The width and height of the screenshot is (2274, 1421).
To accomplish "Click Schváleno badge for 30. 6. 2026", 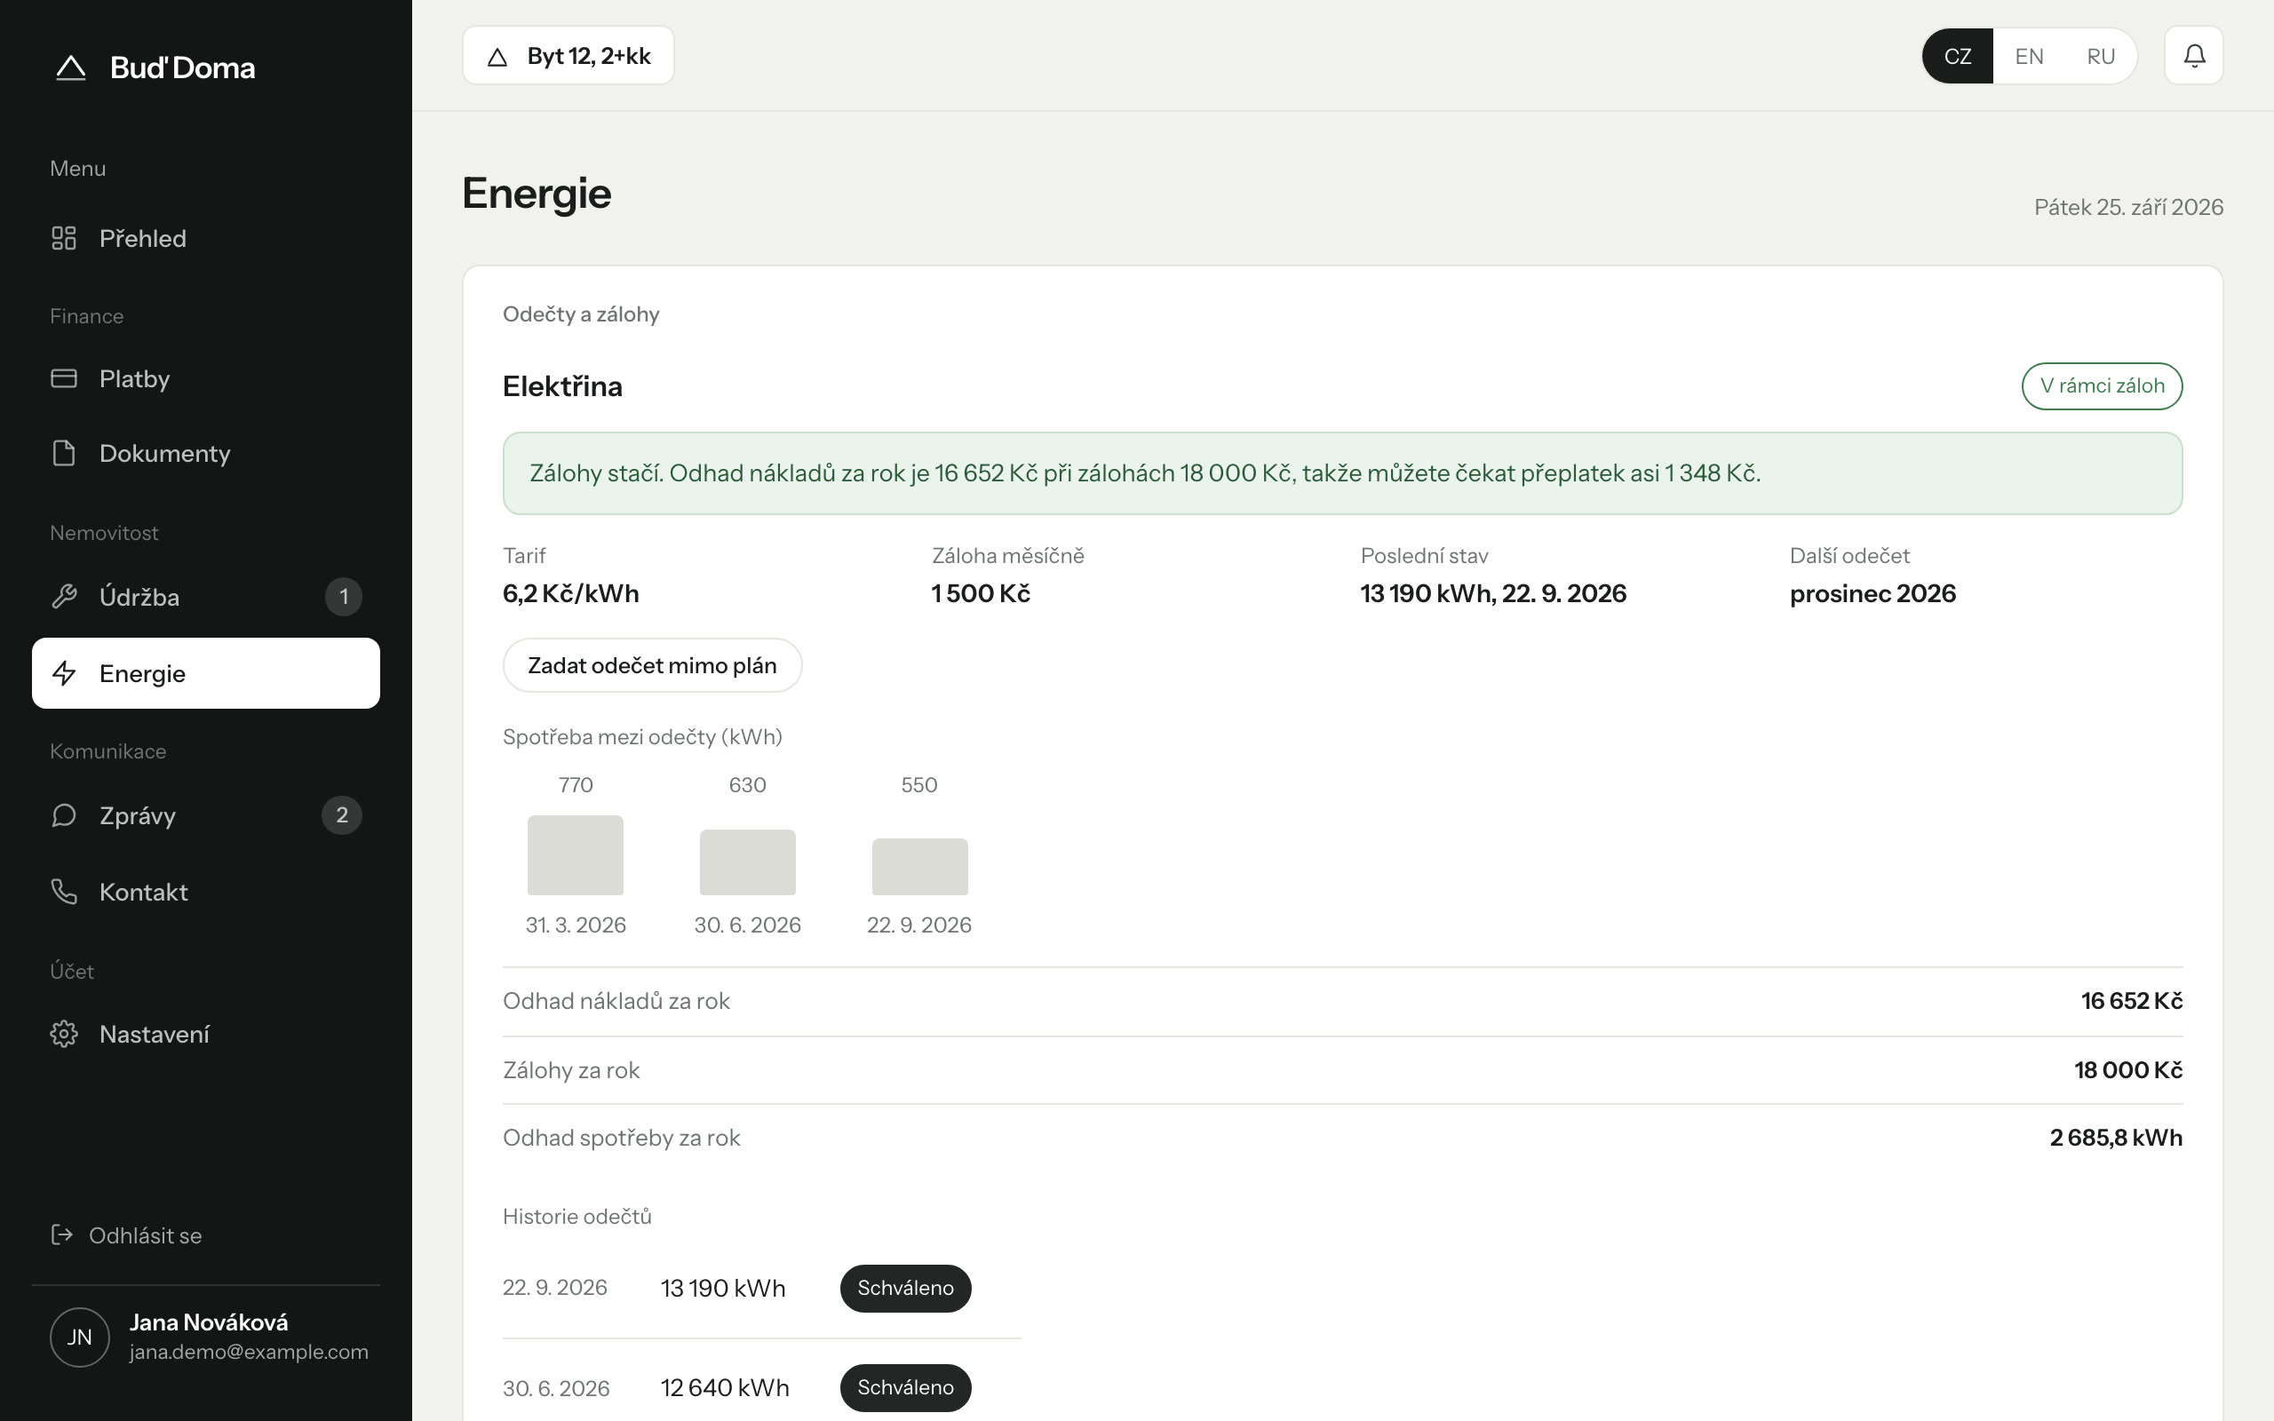I will point(905,1387).
